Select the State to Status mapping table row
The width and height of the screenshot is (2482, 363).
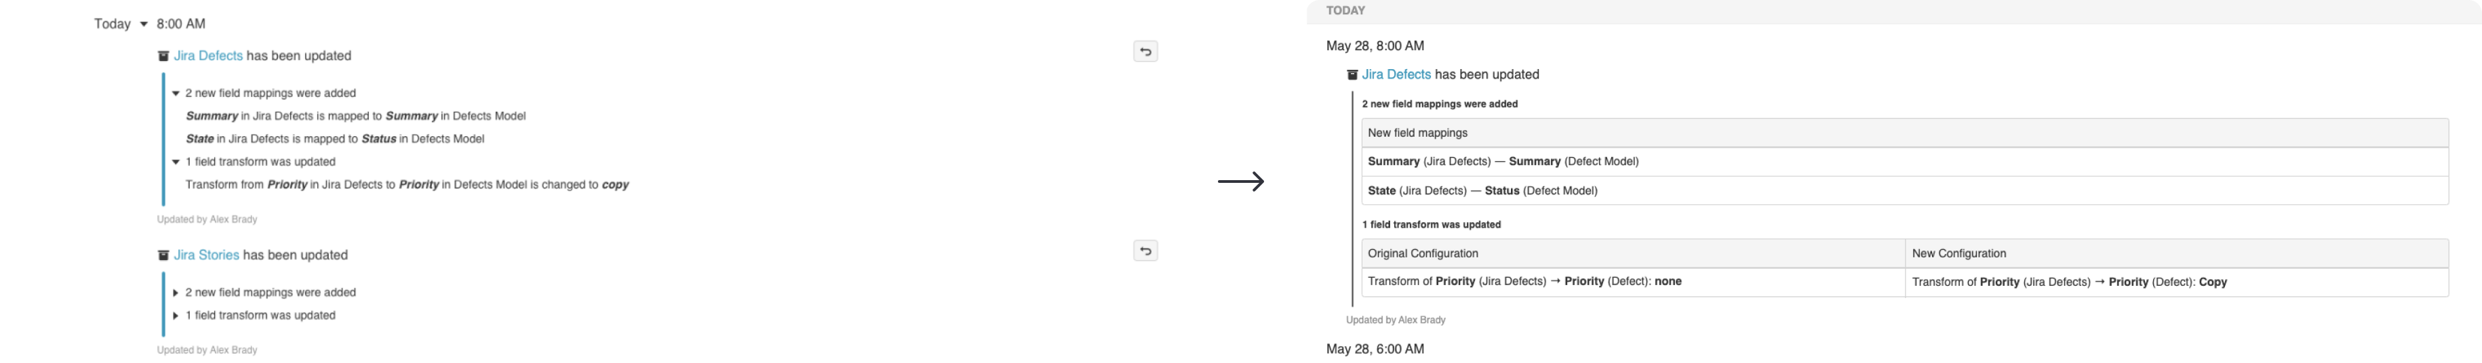[1905, 191]
